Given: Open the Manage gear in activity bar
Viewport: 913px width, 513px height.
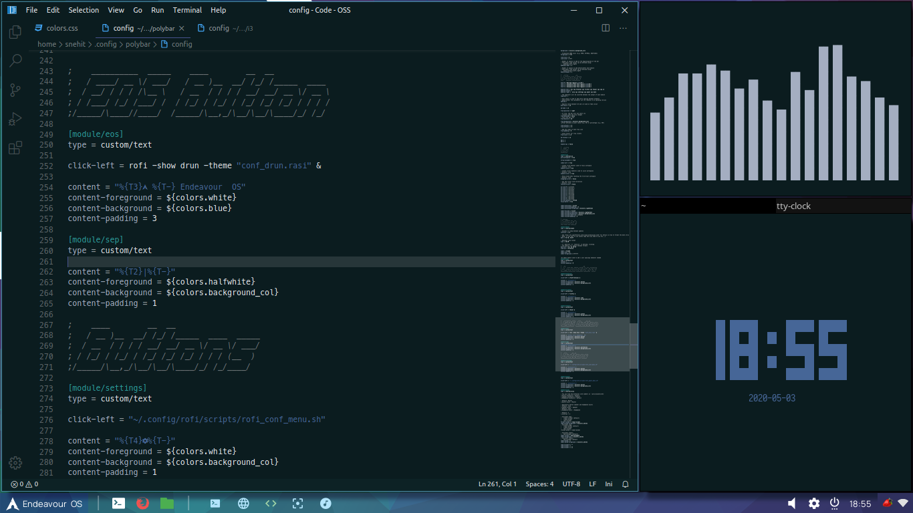Looking at the screenshot, I should (x=15, y=462).
